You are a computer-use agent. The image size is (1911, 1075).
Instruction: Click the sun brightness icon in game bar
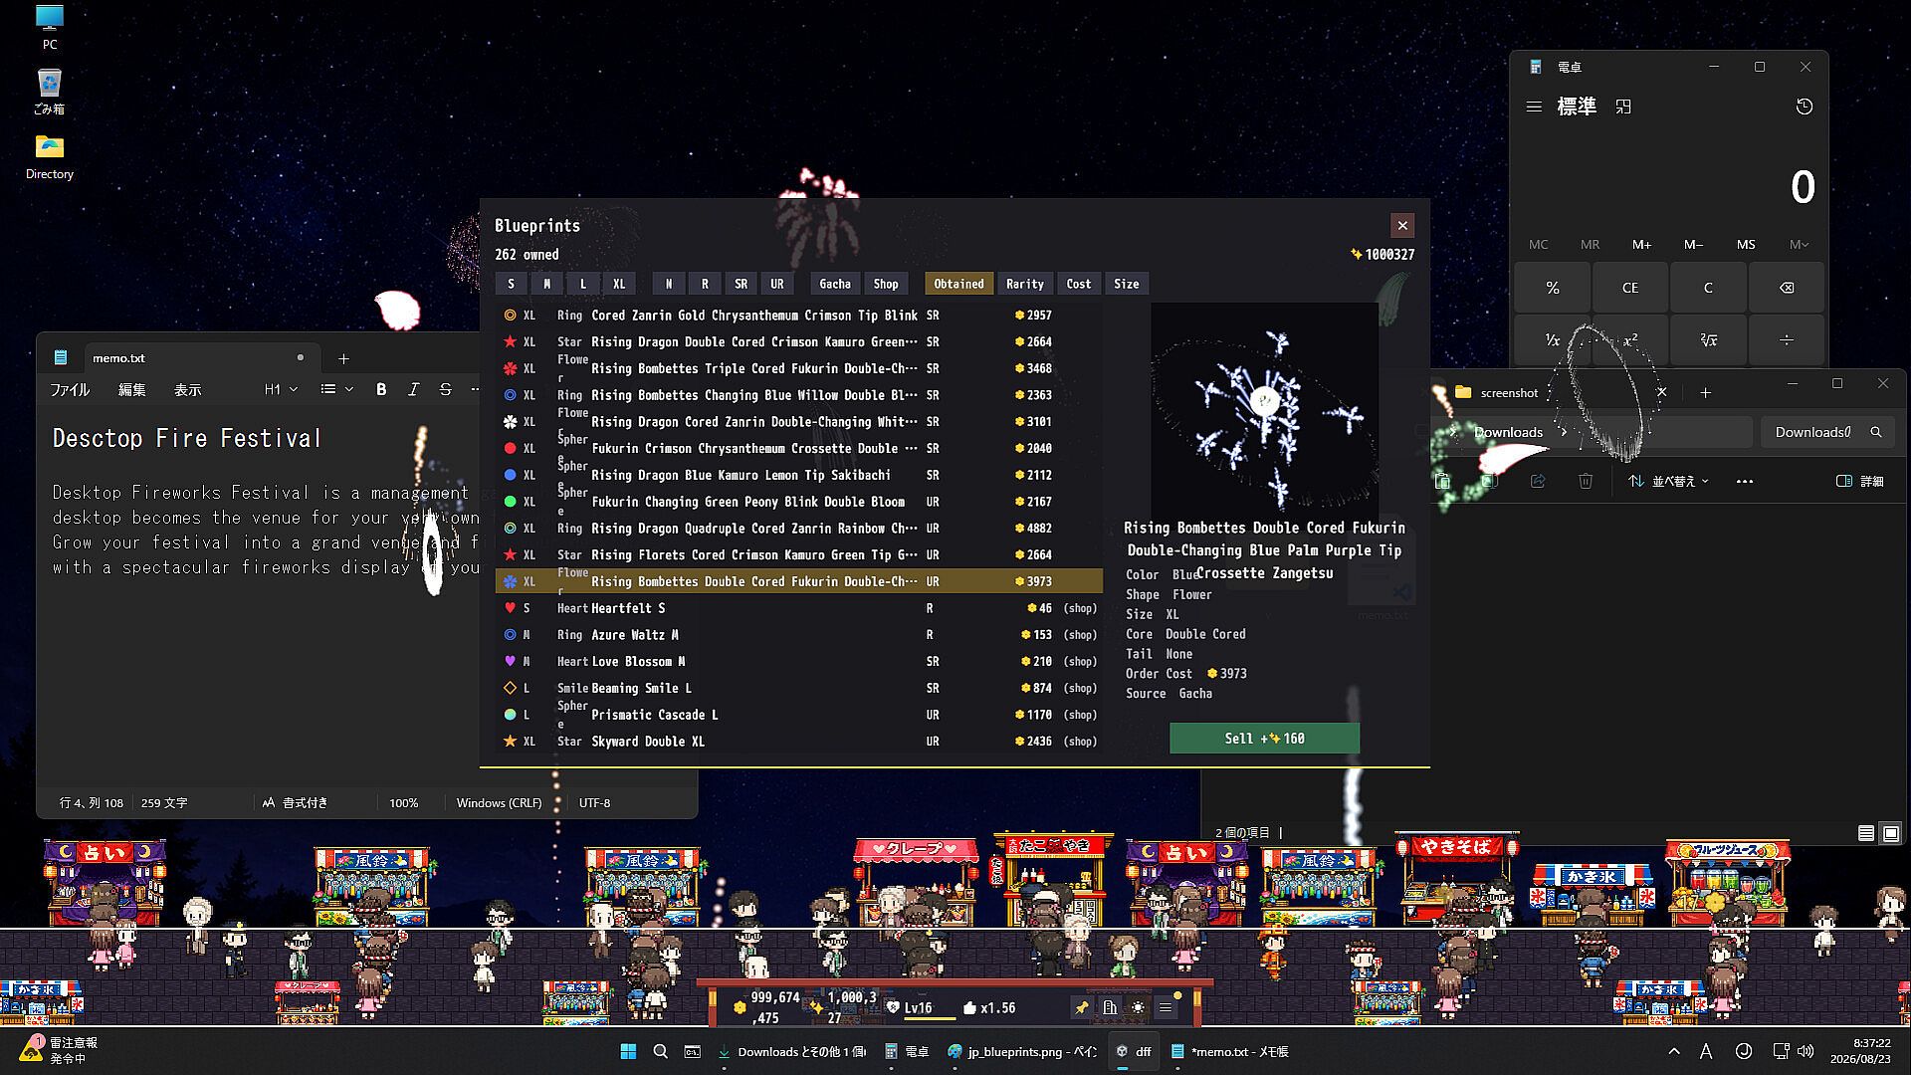(x=1138, y=1008)
